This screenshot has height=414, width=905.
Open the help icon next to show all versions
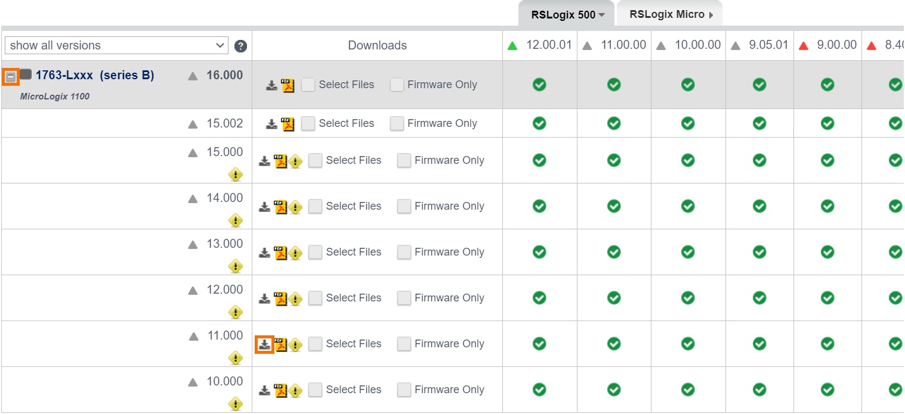pyautogui.click(x=240, y=45)
